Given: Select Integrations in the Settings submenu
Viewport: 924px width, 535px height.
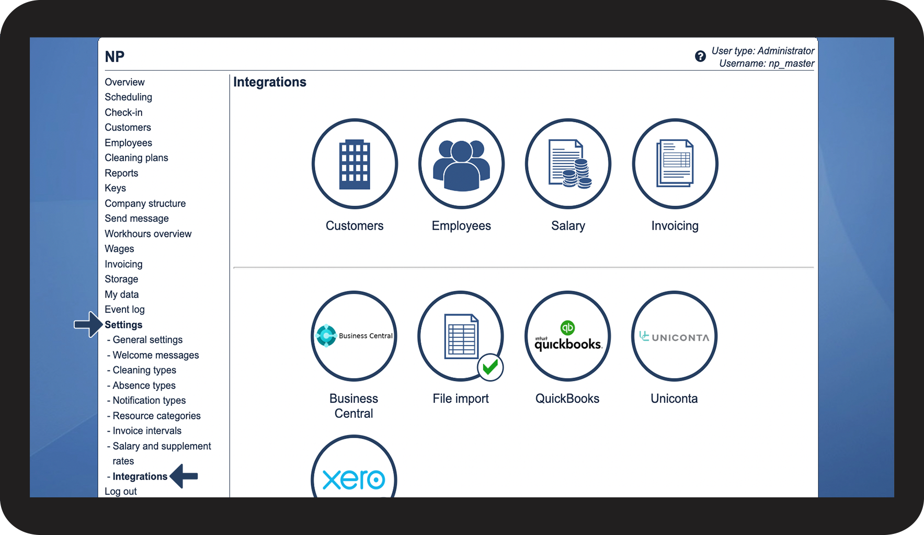Looking at the screenshot, I should [140, 476].
